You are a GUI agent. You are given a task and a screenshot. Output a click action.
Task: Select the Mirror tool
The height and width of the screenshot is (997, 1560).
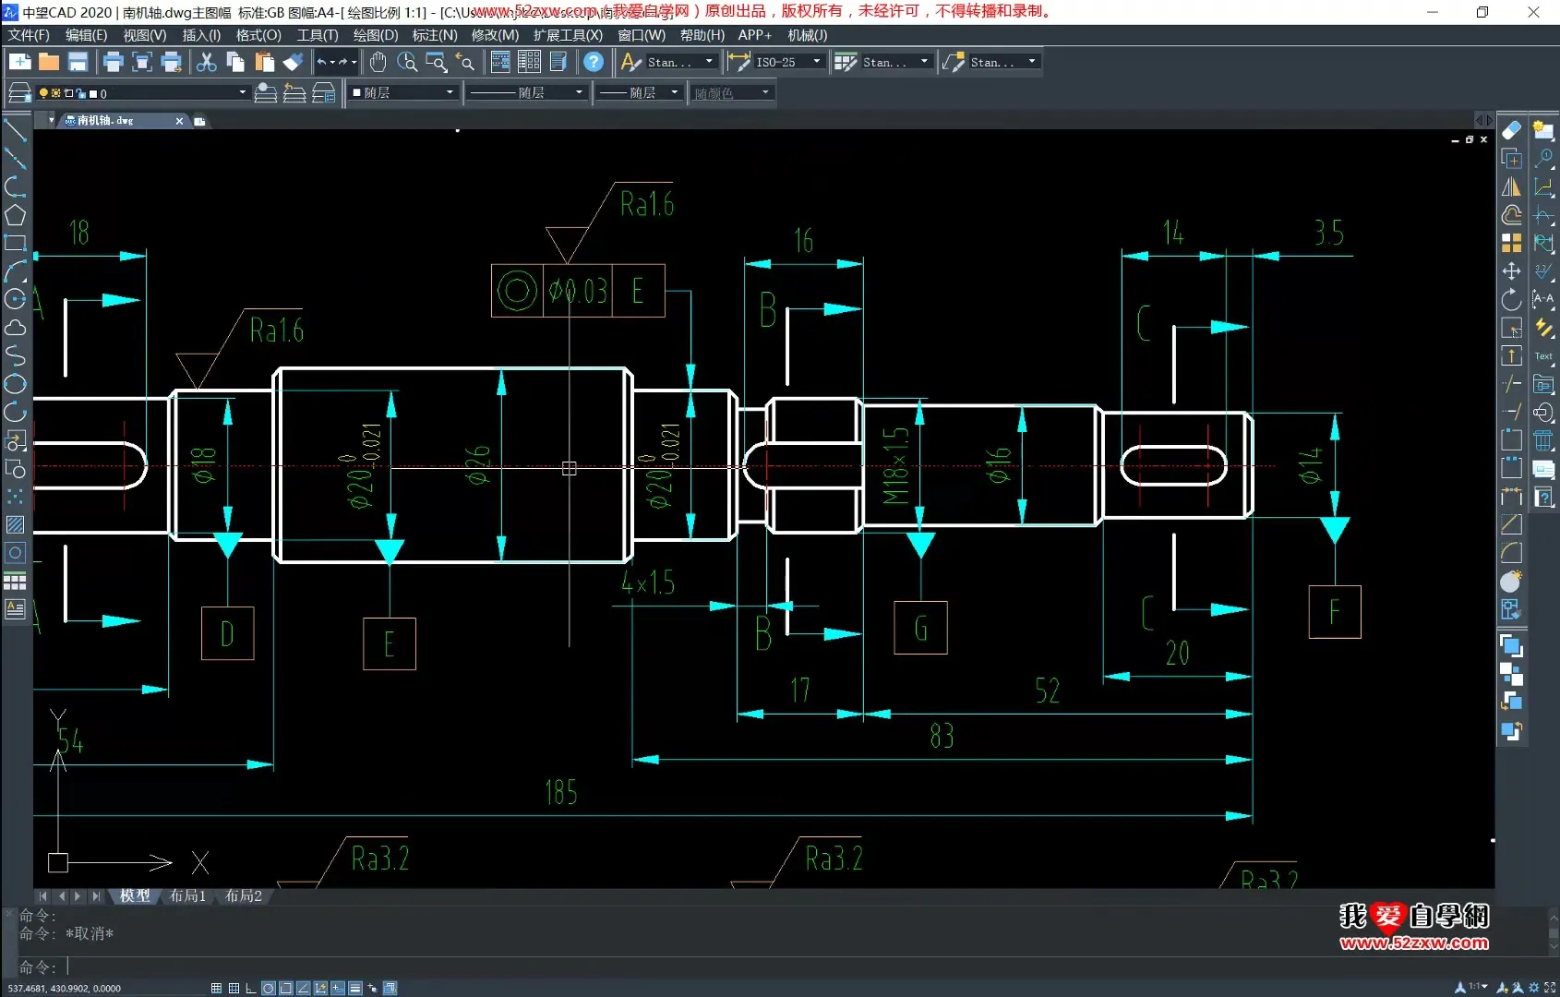1511,186
